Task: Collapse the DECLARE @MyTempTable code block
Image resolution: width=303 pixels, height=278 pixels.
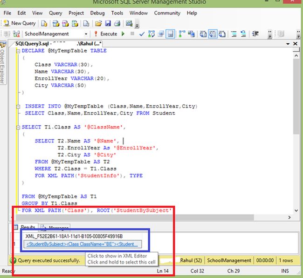Action: [x=19, y=51]
